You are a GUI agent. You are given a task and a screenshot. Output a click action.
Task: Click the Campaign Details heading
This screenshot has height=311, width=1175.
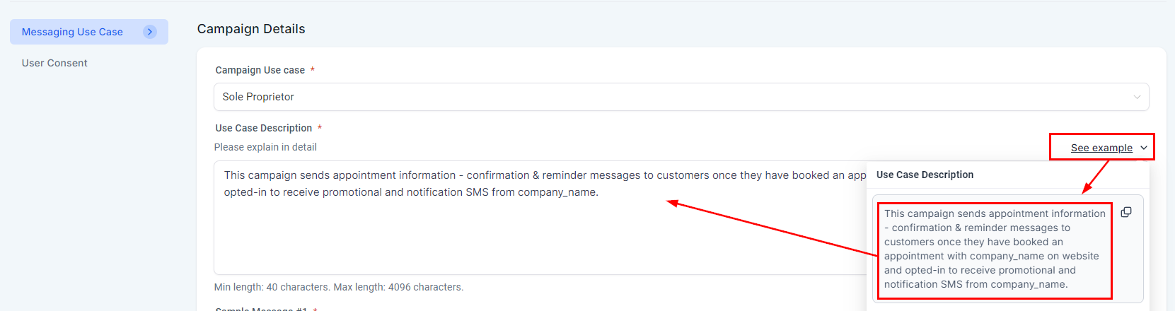tap(251, 29)
